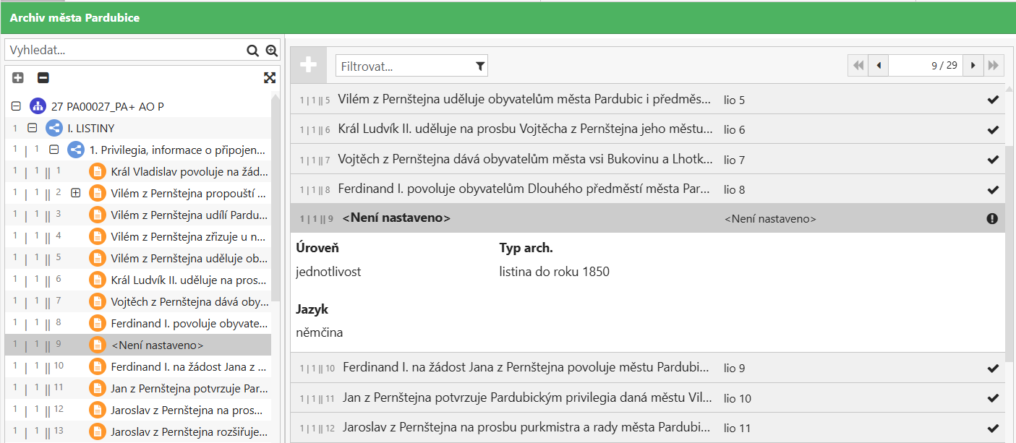Click the expand all plus icon

[x=18, y=78]
